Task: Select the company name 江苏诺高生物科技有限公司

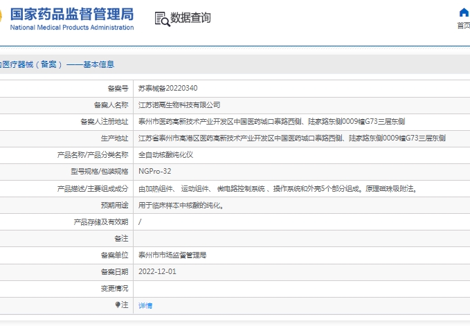Action: pos(179,105)
